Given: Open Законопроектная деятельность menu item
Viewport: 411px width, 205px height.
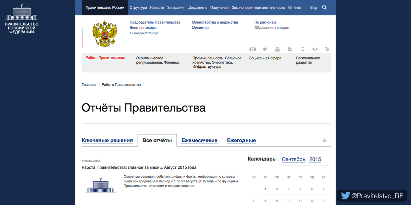Looking at the screenshot, I should point(258,8).
